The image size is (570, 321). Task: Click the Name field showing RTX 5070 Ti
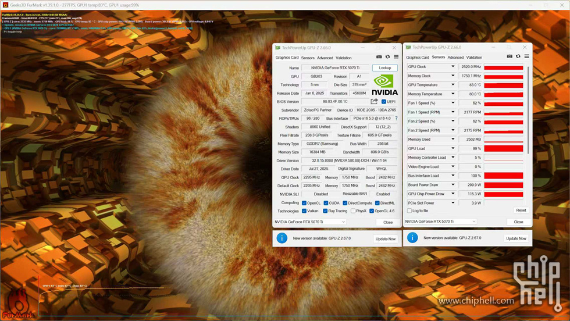coord(335,68)
